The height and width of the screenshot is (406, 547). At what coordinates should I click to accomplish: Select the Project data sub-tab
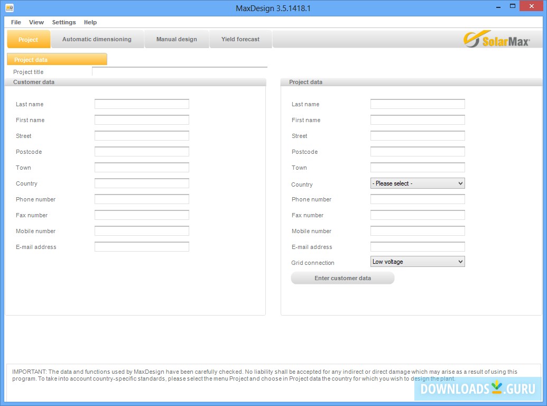(x=57, y=60)
